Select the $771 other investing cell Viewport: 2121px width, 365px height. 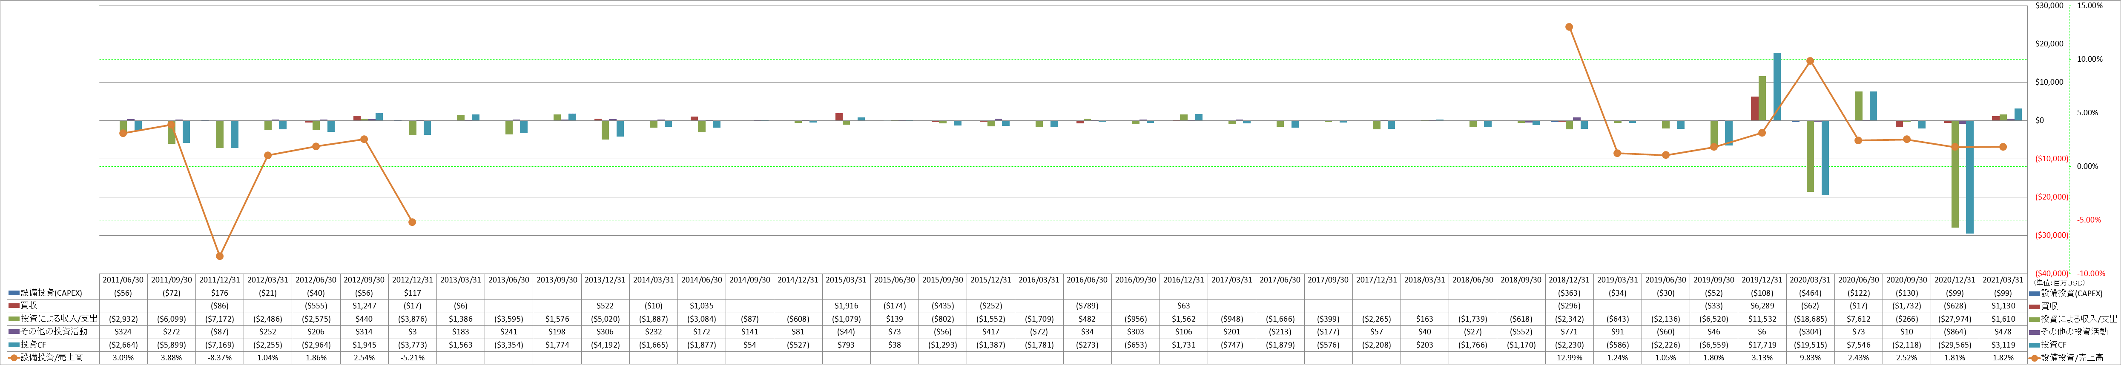[x=1569, y=332]
